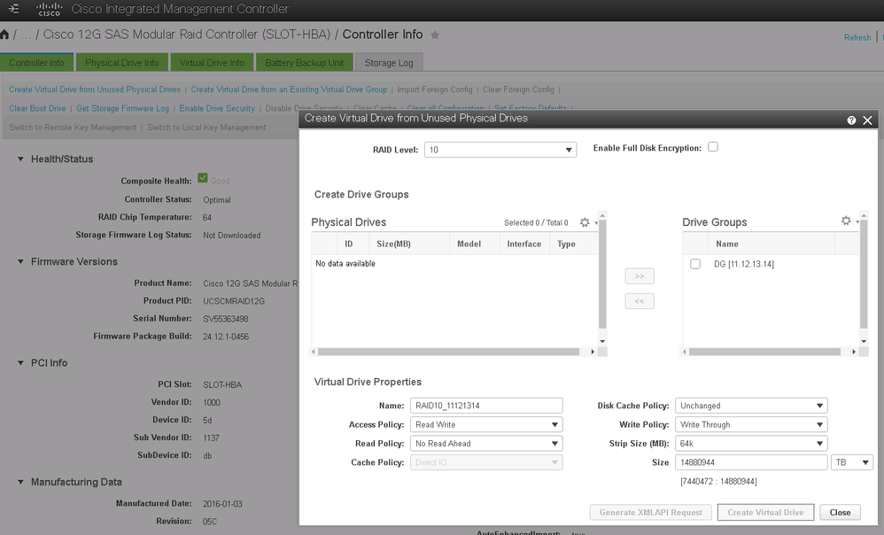This screenshot has height=535, width=884.
Task: Click Enable Drive Security link
Action: 217,108
